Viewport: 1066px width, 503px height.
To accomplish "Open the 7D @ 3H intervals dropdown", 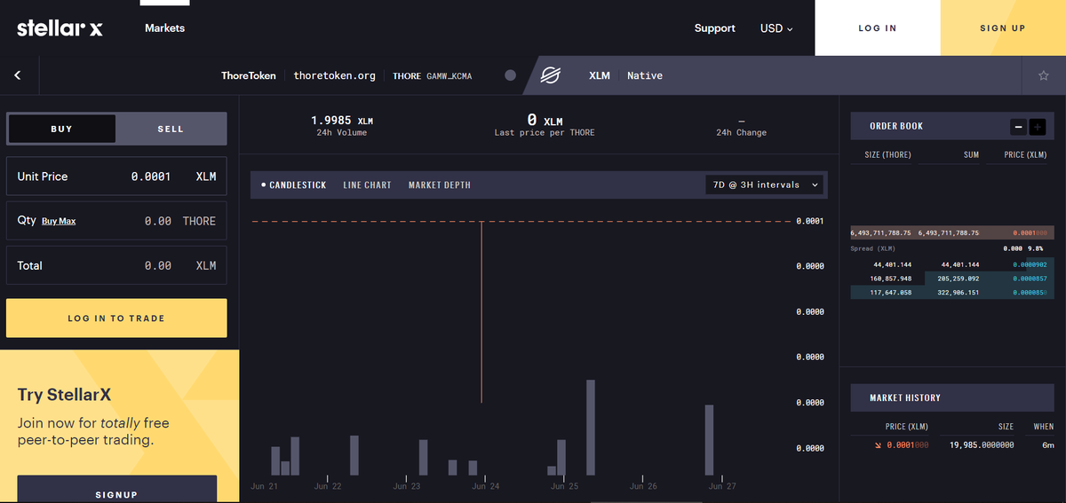I will pos(764,185).
